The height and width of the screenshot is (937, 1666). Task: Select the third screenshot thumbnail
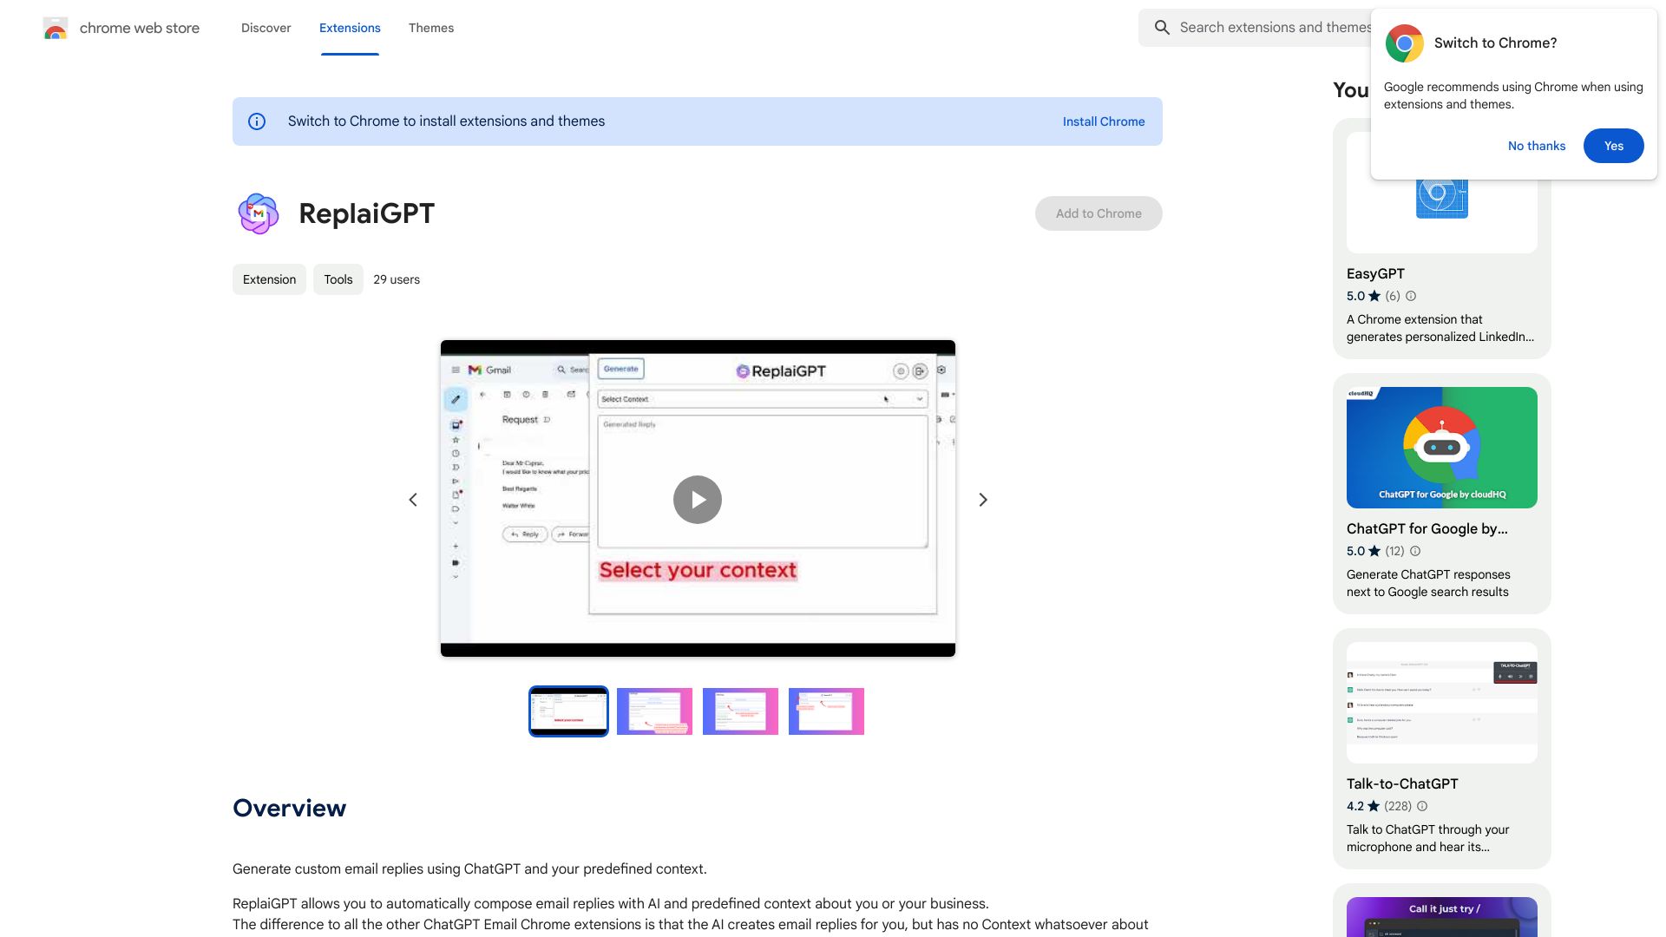point(740,711)
